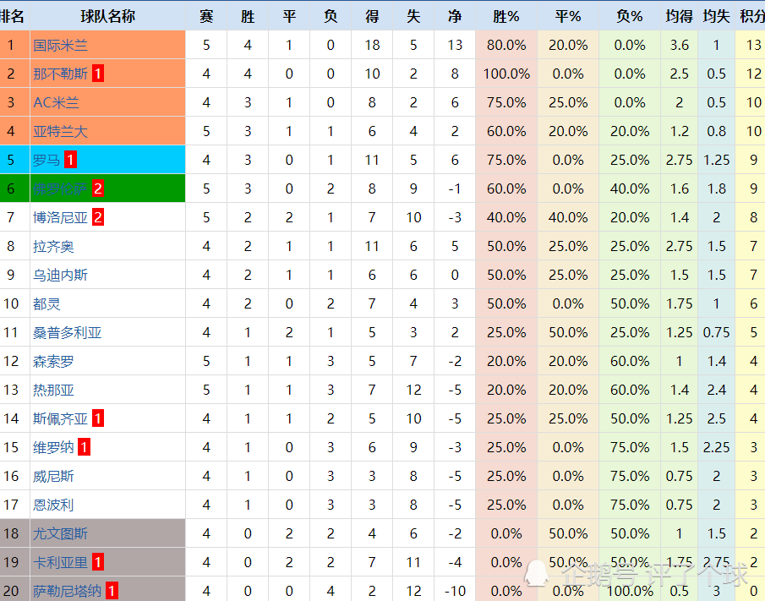Viewport: 765px width, 601px height.
Task: Select the 亚特兰大 team link
Action: 60,132
